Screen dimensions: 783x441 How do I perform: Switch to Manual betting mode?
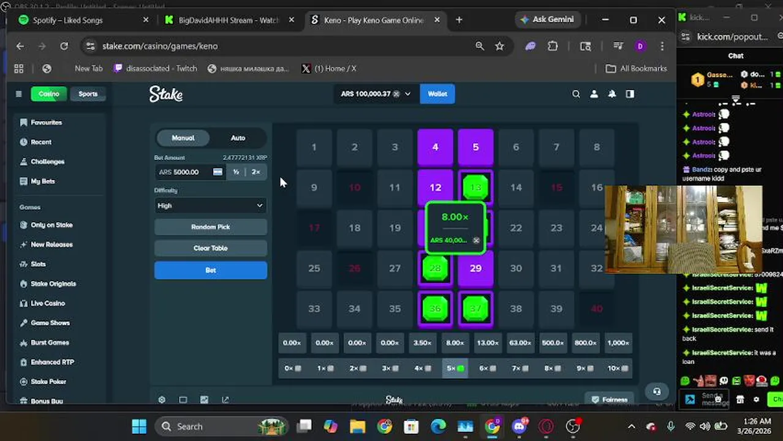(x=183, y=138)
